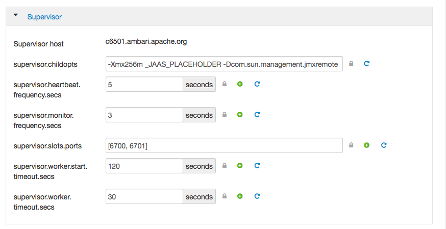Click lock icon beside supervisor.childopts
Screen dimensions: 446x229
click(x=351, y=63)
